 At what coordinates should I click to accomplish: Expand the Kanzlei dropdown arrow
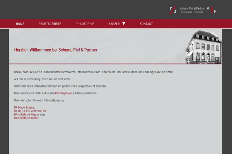(124, 23)
